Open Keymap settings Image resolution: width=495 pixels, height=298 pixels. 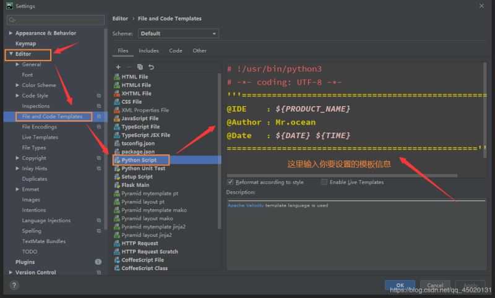coord(25,43)
